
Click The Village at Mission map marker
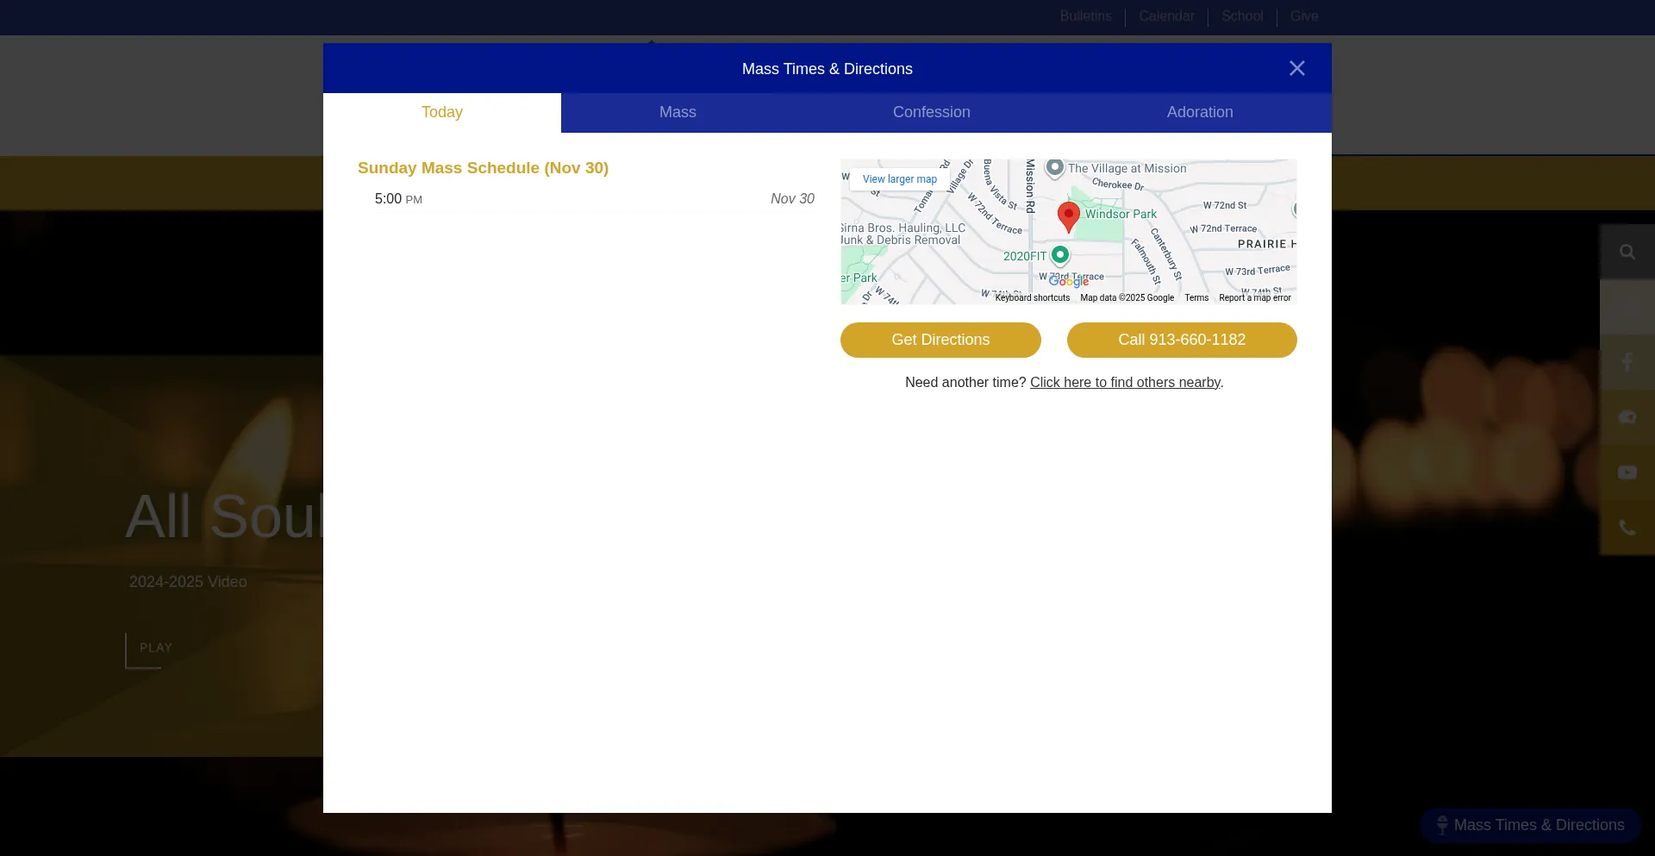pos(1054,167)
